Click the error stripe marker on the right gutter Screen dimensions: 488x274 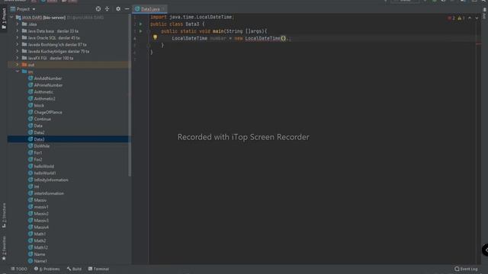(479, 44)
